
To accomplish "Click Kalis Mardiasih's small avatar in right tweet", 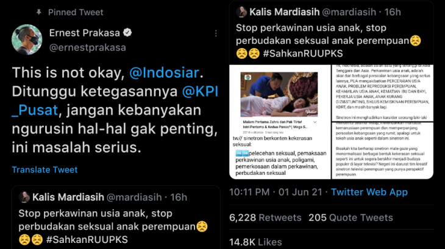I will tap(241, 12).
